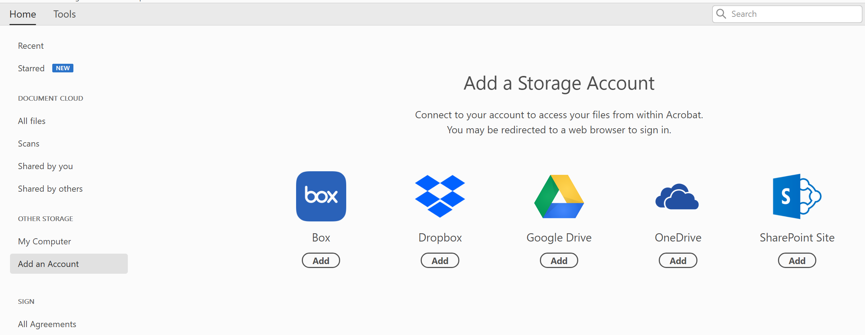Select the Google Drive icon

pyautogui.click(x=559, y=196)
